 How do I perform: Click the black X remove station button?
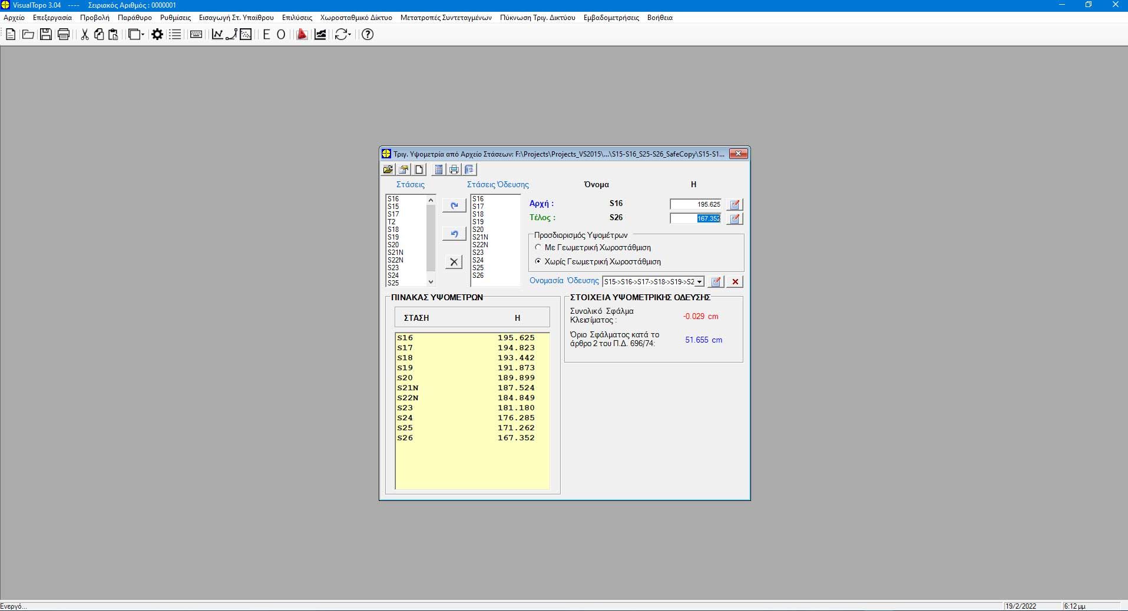(x=454, y=262)
